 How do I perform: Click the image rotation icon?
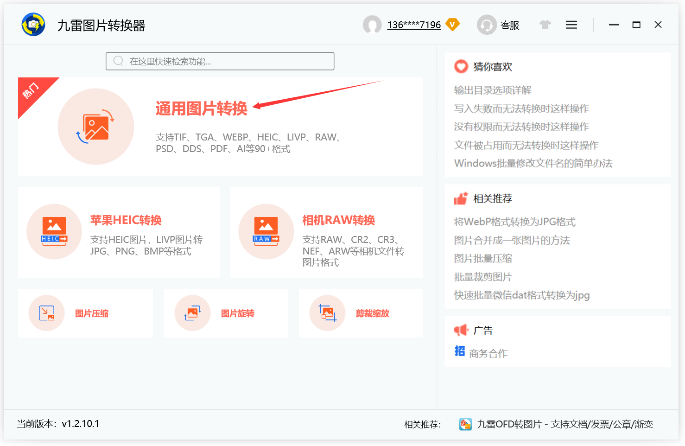pyautogui.click(x=192, y=313)
